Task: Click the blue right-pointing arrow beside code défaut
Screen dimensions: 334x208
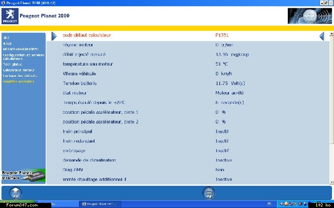Action: coord(54,36)
